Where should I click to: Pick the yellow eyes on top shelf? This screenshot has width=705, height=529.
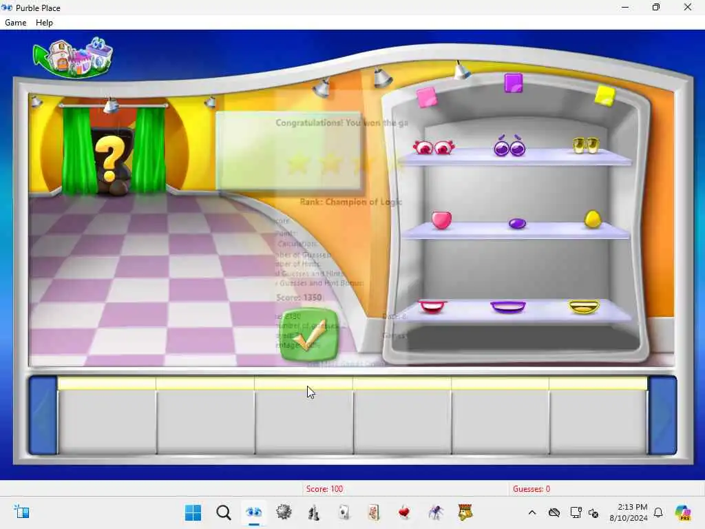pos(585,145)
